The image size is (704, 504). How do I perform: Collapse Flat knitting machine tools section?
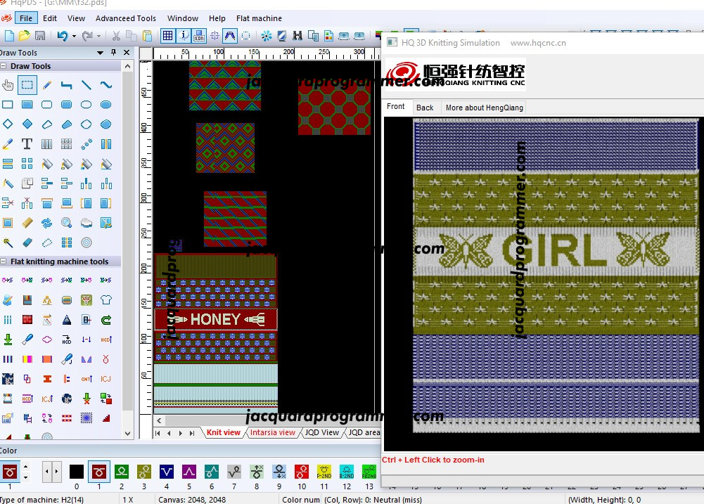[x=3, y=261]
